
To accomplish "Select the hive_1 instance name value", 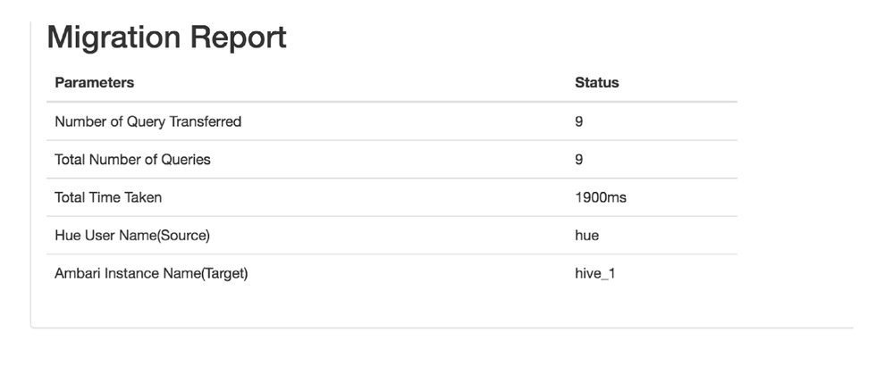I will (x=595, y=273).
